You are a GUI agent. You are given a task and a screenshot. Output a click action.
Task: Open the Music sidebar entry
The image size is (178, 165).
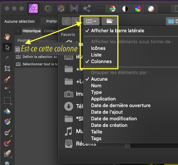(x=73, y=131)
